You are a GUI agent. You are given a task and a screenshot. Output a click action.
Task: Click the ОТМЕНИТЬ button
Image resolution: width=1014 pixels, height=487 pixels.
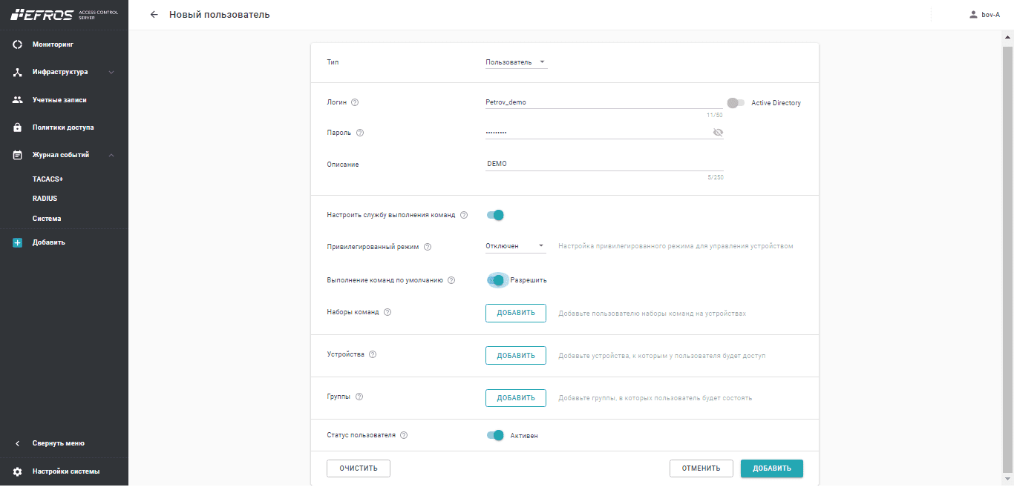(x=701, y=468)
